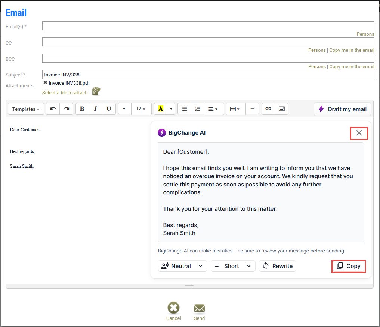This screenshot has height=327, width=380.
Task: Open the font size 12 dropdown
Action: click(x=141, y=109)
